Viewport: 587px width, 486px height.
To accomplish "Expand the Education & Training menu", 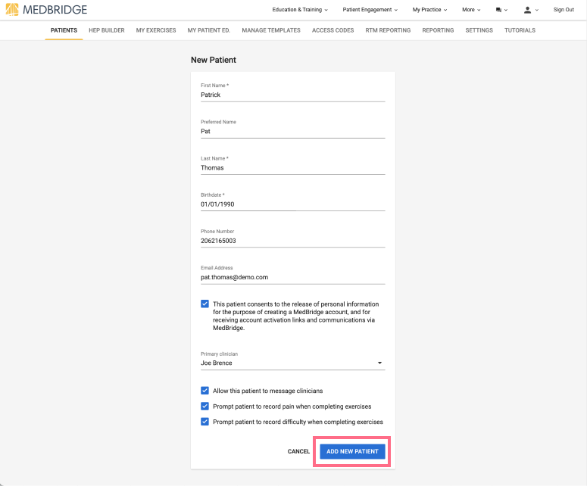I will click(300, 10).
